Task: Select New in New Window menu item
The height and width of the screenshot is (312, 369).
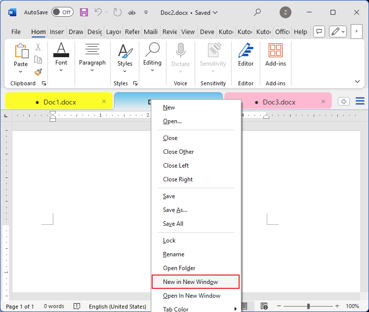Action: pos(196,282)
